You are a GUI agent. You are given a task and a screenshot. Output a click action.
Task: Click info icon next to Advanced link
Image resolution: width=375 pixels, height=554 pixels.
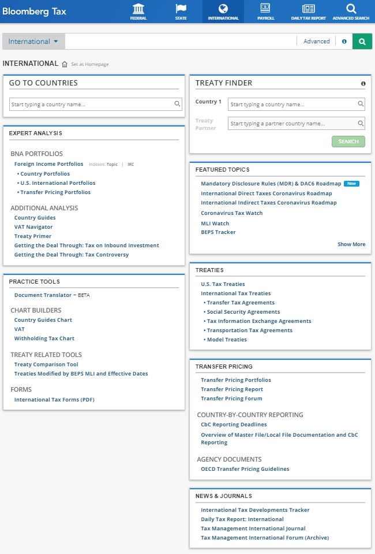[344, 42]
